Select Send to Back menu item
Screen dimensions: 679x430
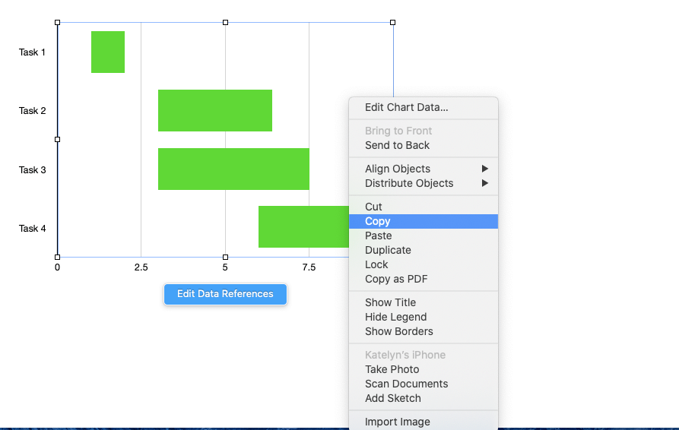coord(397,145)
